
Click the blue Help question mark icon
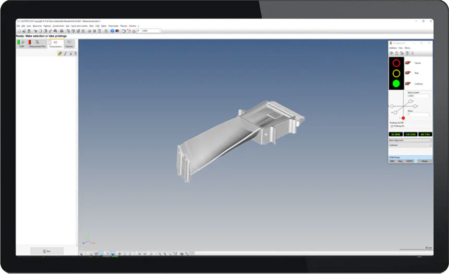point(112,31)
